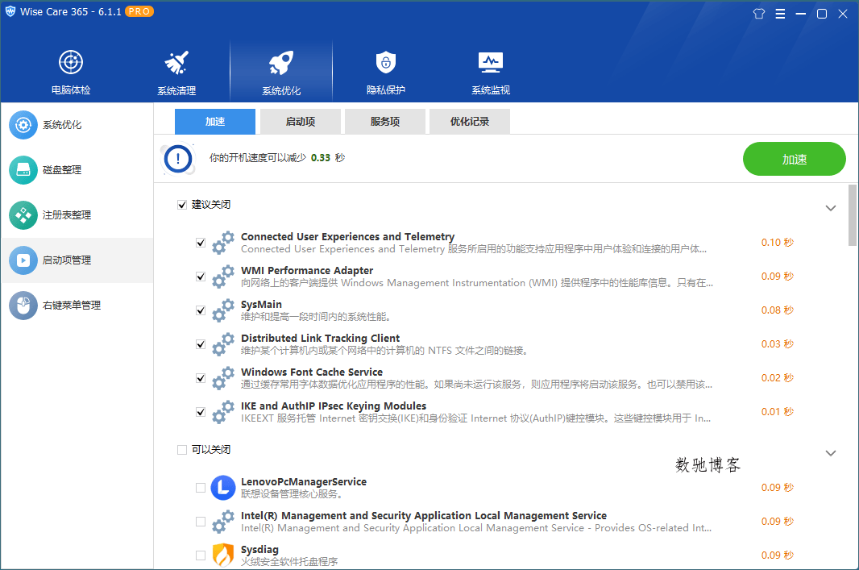859x570 pixels.
Task: Open the 系统监视 monitor icon
Action: coord(490,62)
